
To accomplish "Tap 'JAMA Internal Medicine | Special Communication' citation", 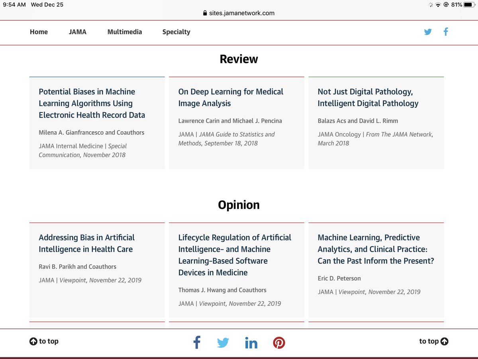I will point(83,150).
